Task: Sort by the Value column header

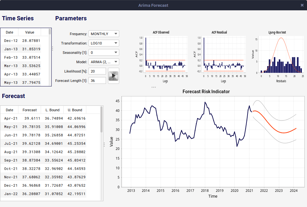Action: [x=30, y=32]
